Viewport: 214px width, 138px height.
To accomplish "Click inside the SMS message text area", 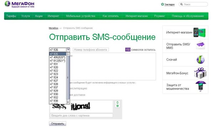I will point(113,66).
